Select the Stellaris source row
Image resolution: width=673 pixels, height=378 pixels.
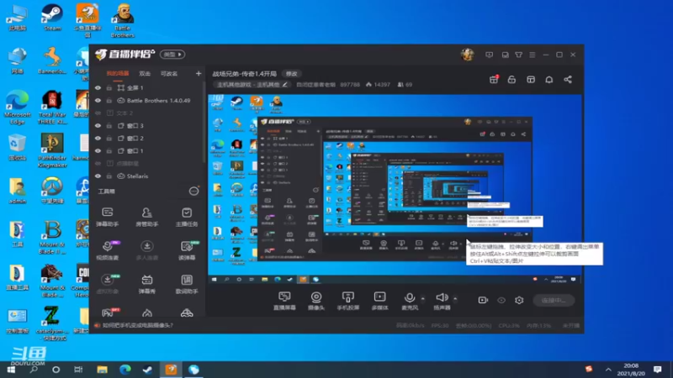(147, 176)
